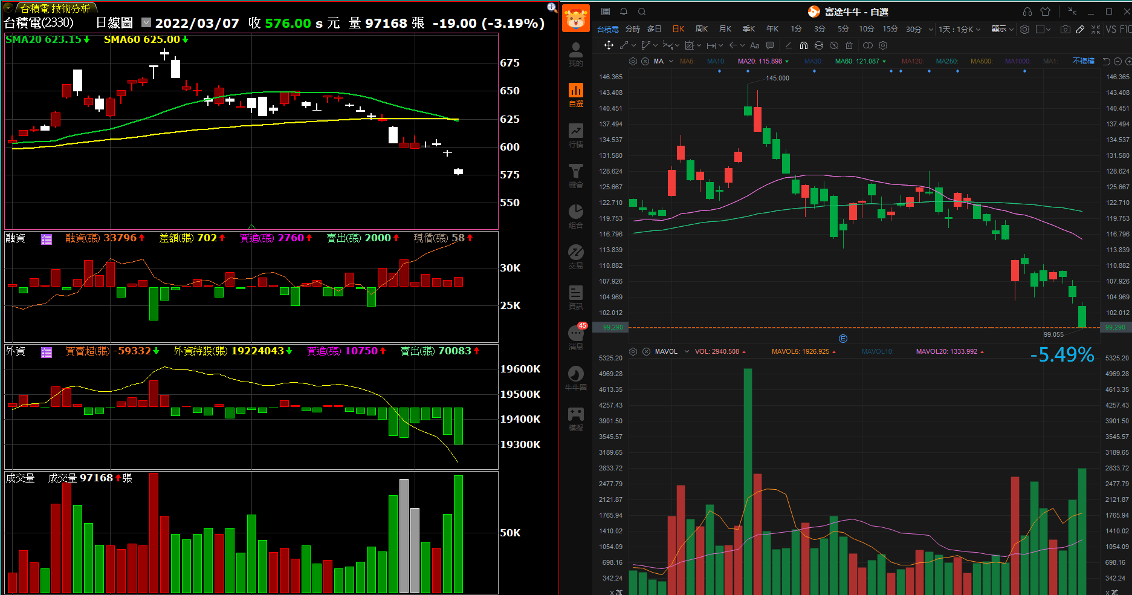Click the Futu bull mascot avatar

point(576,18)
